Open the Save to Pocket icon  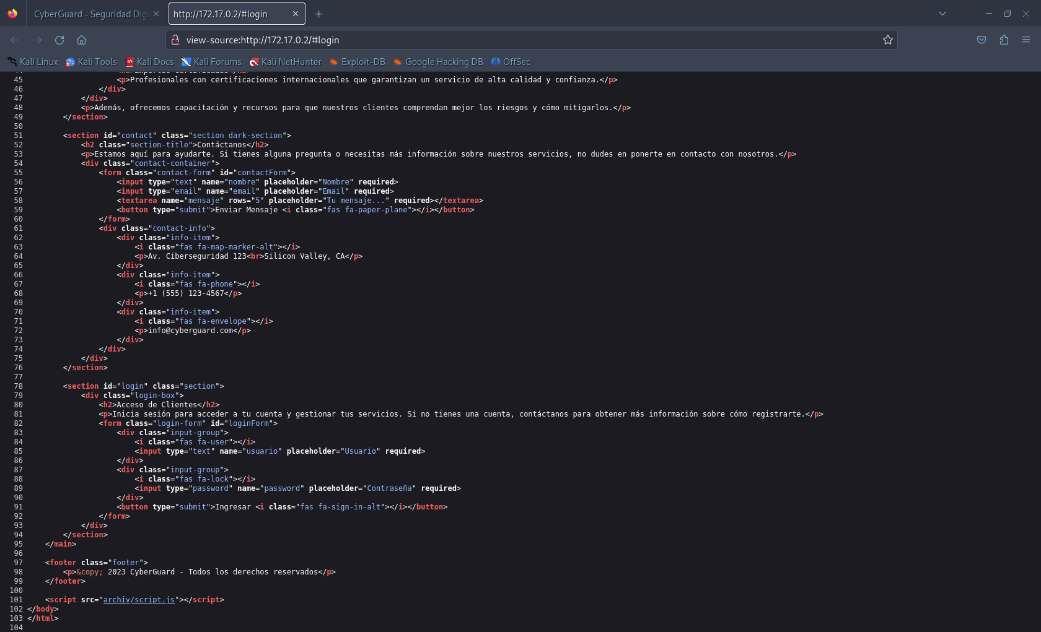coord(982,40)
